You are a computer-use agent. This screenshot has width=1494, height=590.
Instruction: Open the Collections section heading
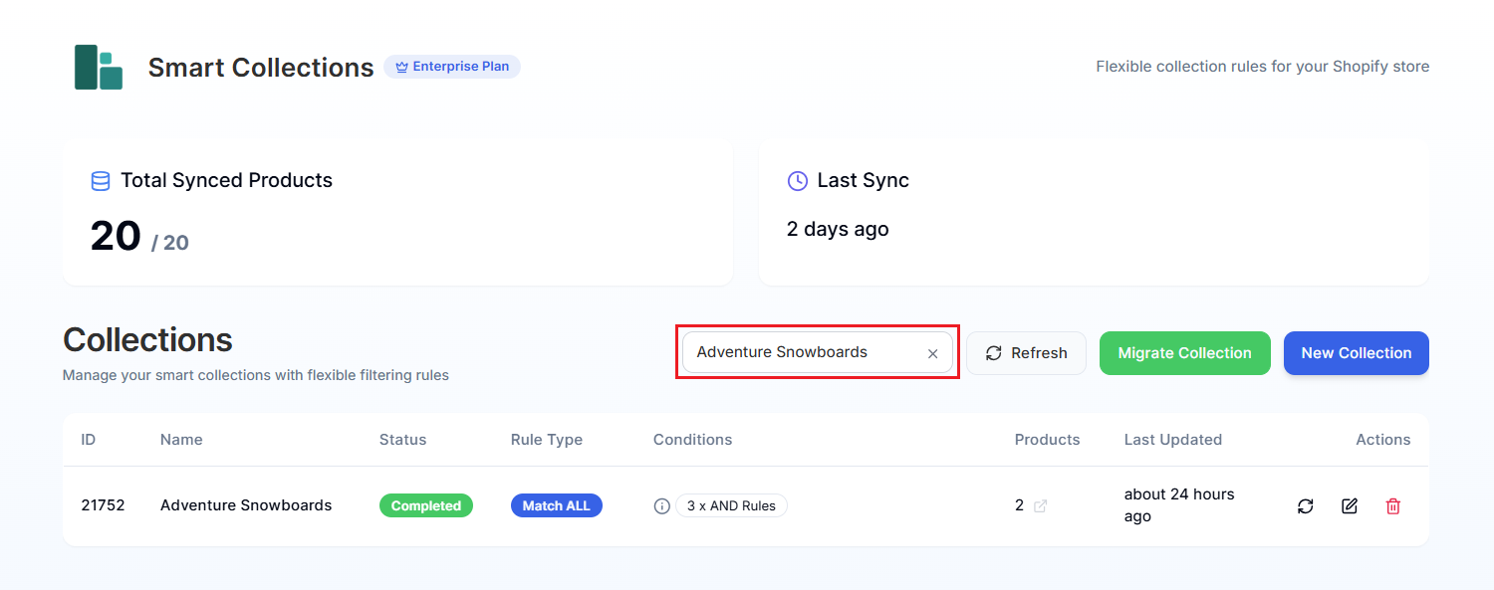(147, 339)
